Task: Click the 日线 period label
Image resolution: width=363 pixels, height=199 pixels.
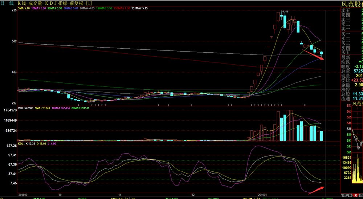Action: pos(7,3)
